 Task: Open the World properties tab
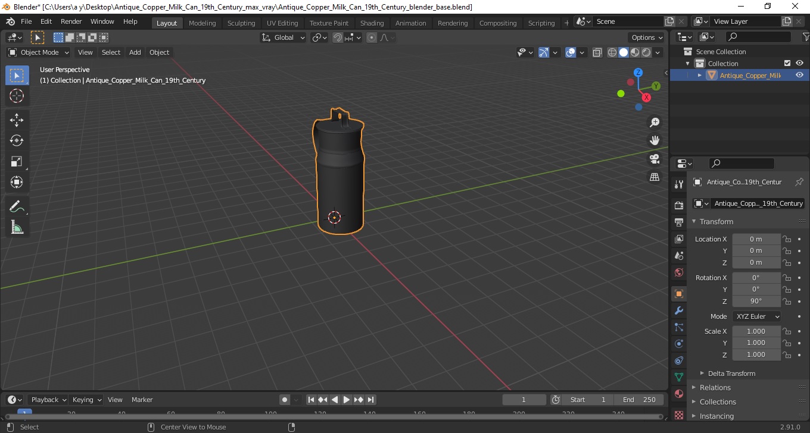(679, 272)
